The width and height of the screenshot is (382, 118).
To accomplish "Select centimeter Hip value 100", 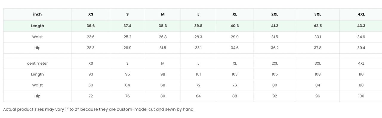I will coord(361,96).
